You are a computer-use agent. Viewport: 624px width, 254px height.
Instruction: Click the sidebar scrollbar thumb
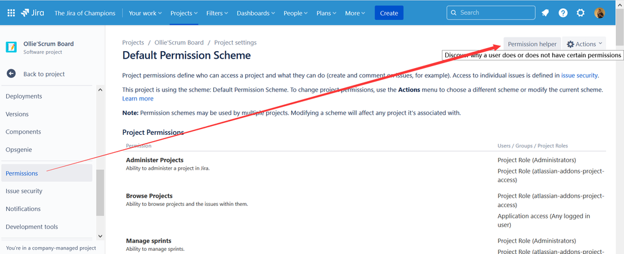100,193
